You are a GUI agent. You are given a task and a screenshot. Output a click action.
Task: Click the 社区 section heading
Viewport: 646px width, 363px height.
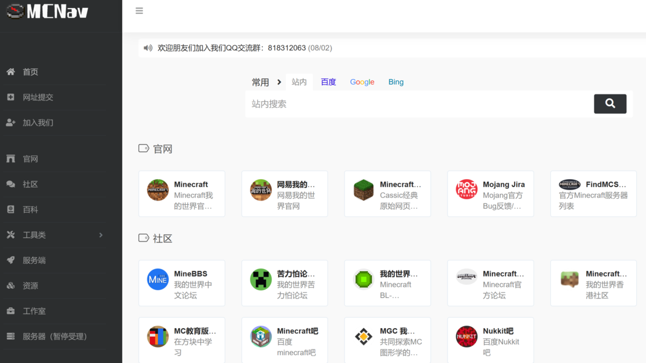tap(163, 239)
